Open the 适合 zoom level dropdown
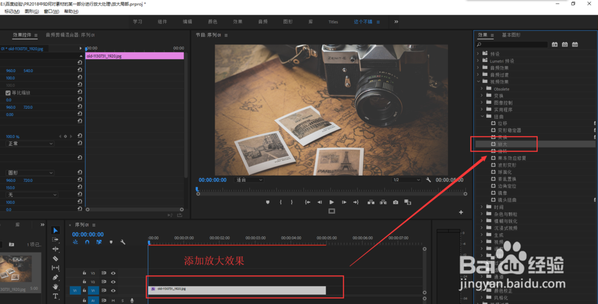The height and width of the screenshot is (304, 598). (249, 180)
